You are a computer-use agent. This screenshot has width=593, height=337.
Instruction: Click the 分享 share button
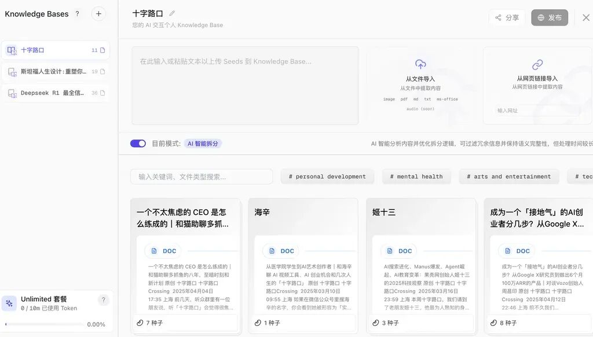507,18
